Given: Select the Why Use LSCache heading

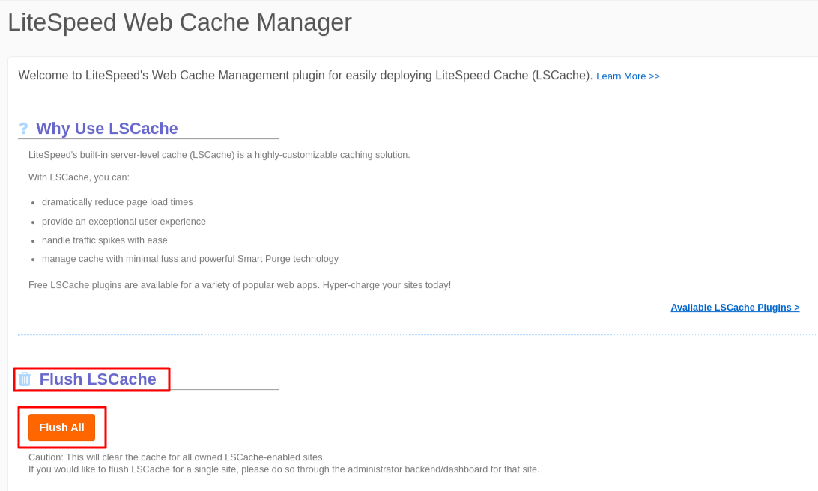Looking at the screenshot, I should pyautogui.click(x=107, y=128).
